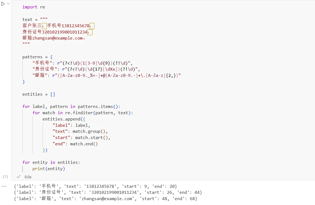The width and height of the screenshot is (315, 205).
Task: Open the output actions ellipsis menu
Action: pyautogui.click(x=4, y=186)
